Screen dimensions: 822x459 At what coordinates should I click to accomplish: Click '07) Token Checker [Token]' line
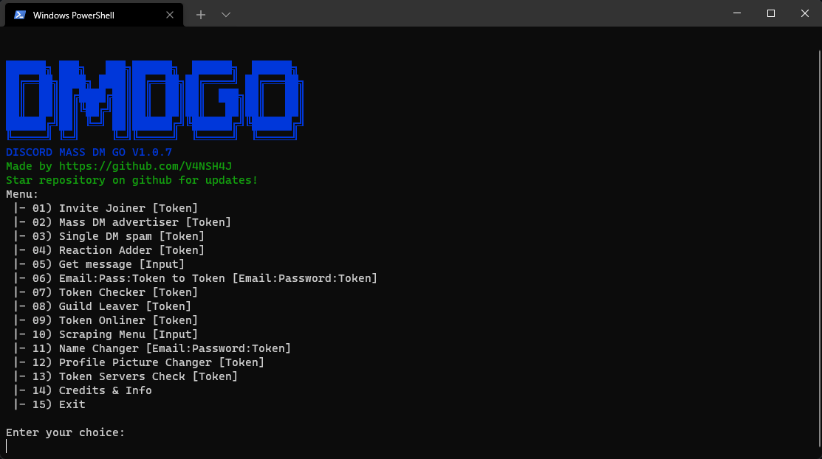pos(106,292)
